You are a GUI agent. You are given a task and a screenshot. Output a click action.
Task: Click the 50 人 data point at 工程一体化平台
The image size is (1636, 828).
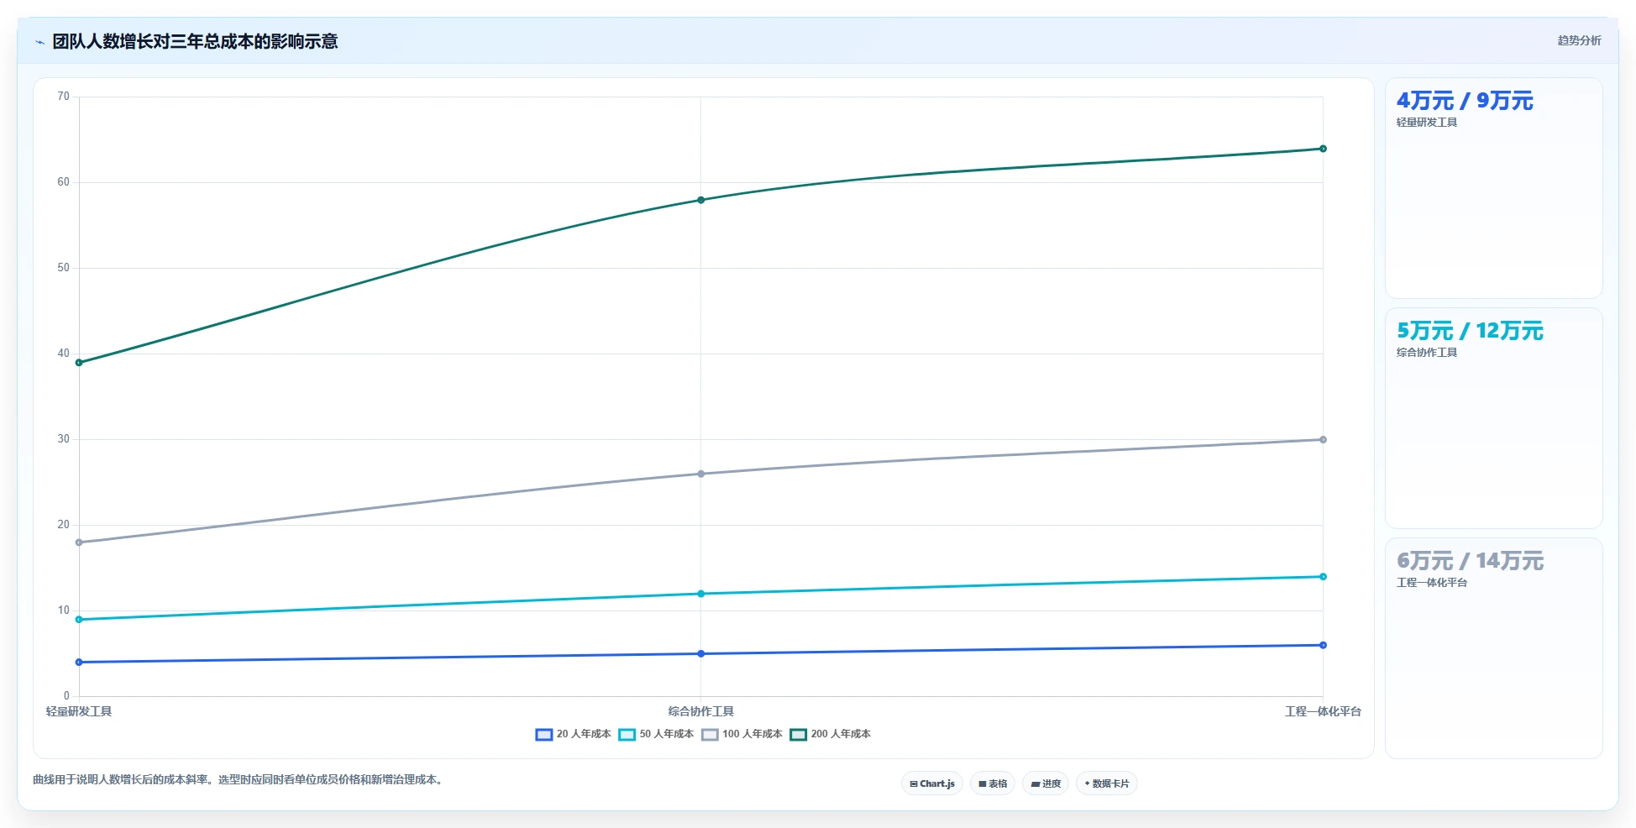(1323, 577)
